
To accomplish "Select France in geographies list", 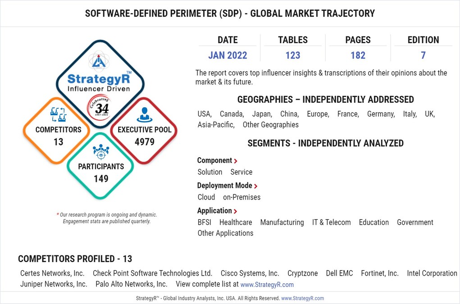I will coord(348,114).
